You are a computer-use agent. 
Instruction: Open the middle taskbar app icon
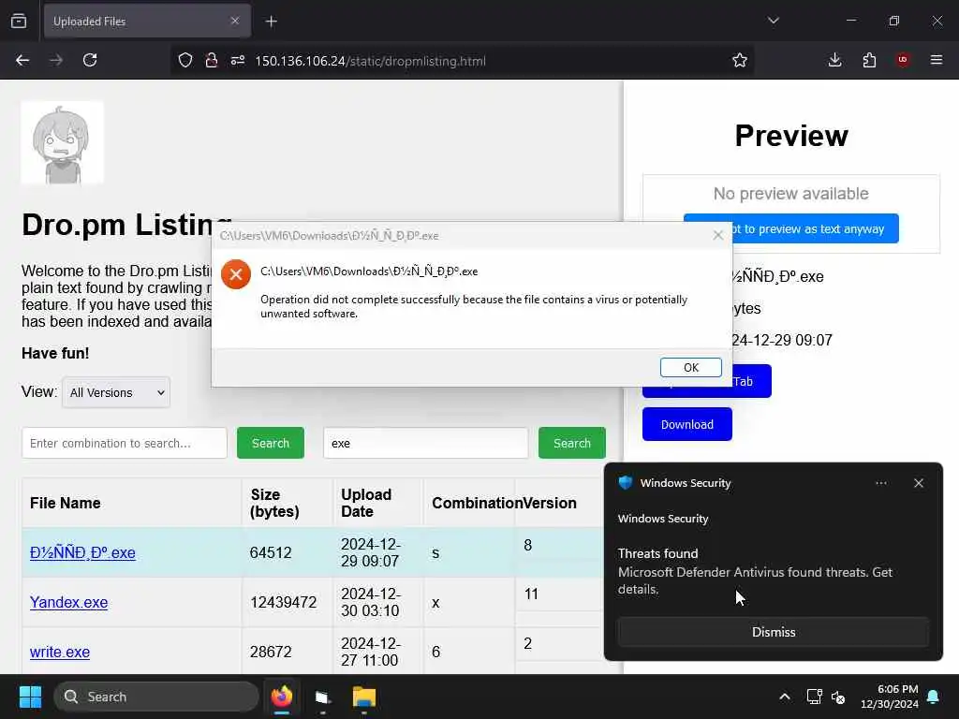[x=322, y=697]
